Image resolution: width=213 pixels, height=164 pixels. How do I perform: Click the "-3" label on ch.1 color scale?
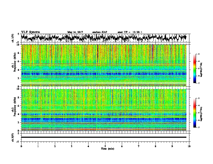(x=198, y=54)
